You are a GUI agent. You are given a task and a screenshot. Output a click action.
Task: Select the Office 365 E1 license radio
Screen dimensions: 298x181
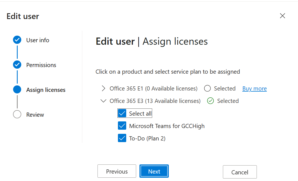[207, 89]
